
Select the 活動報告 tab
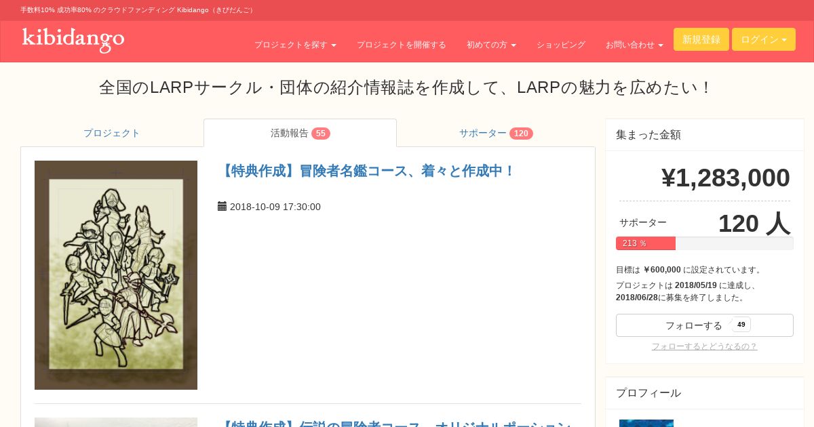point(300,133)
